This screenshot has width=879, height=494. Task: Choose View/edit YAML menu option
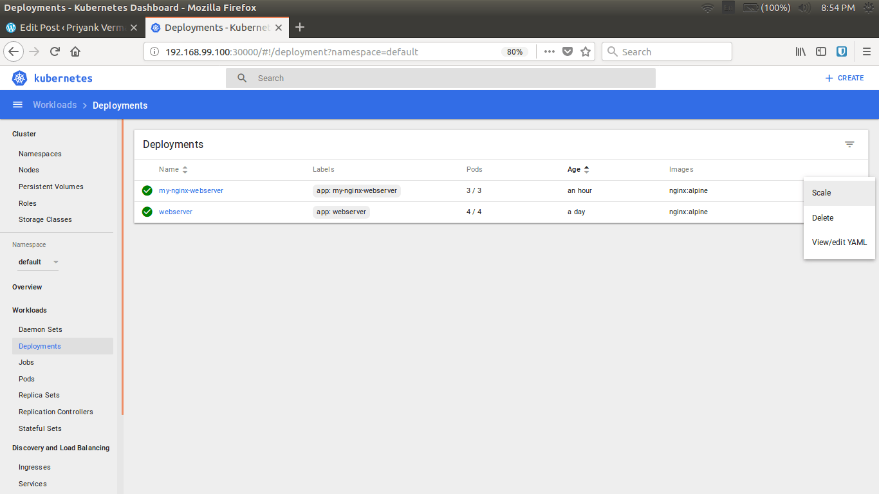(839, 242)
